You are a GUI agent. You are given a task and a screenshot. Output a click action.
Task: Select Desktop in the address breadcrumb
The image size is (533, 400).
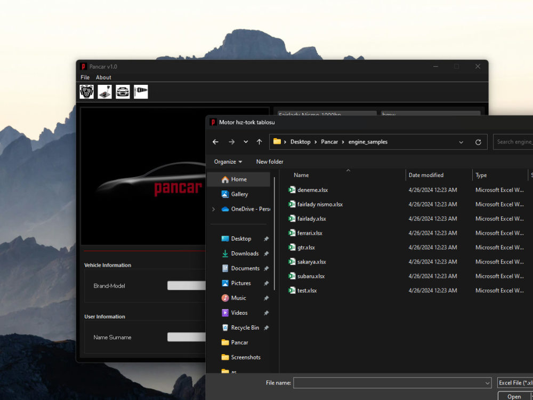300,142
